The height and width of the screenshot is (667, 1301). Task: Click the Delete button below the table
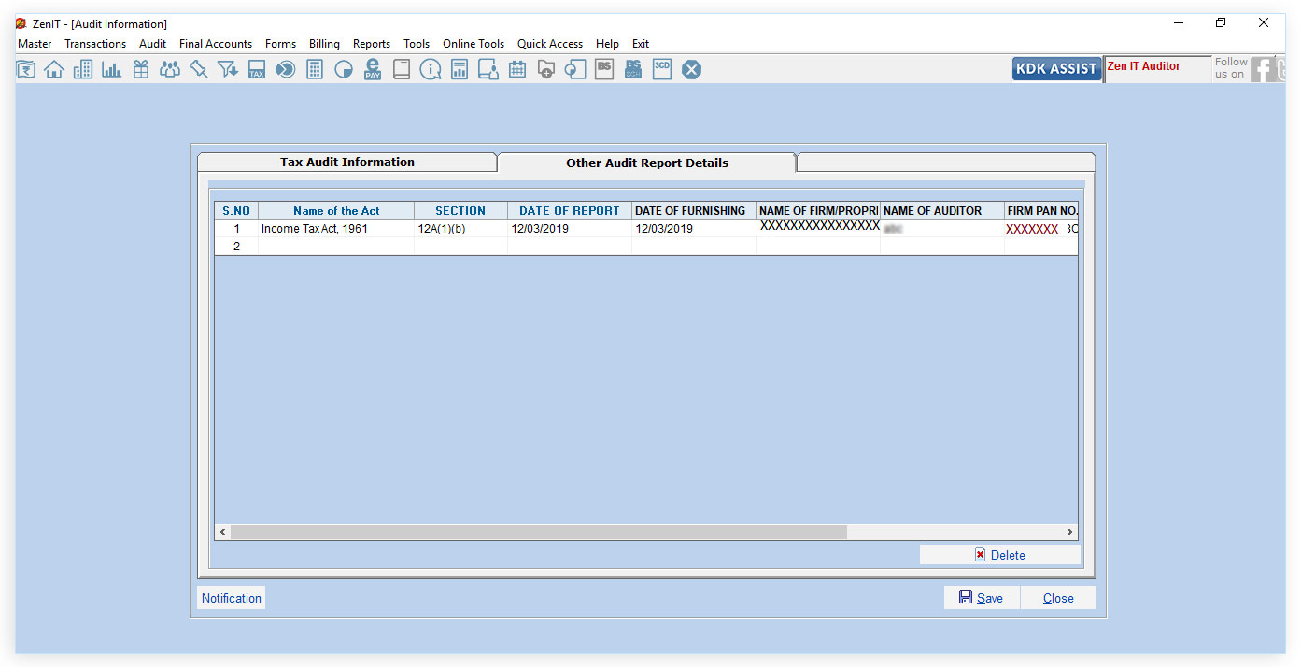[999, 555]
